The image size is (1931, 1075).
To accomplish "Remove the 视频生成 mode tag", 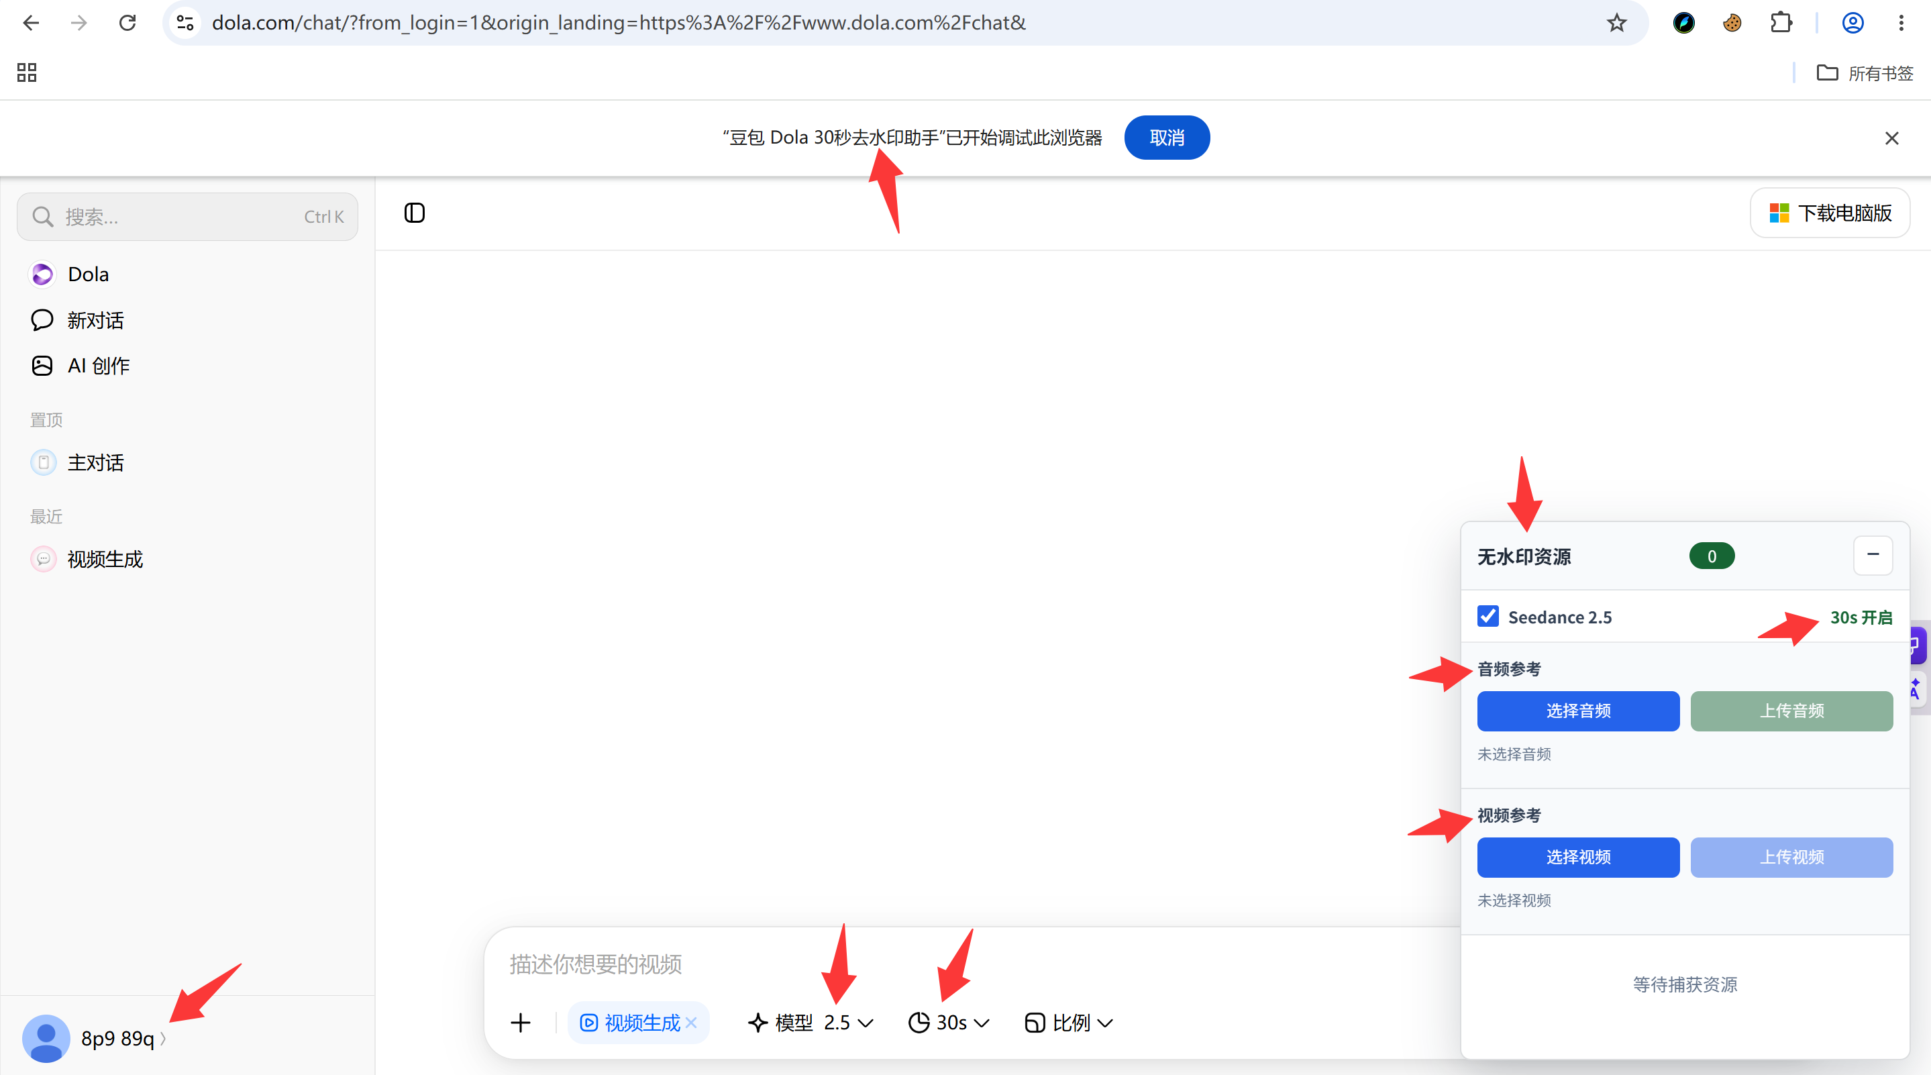I will pos(691,1023).
